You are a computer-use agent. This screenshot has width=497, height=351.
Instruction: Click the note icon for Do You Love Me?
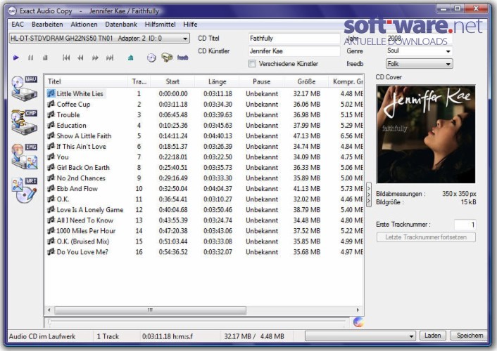click(51, 252)
